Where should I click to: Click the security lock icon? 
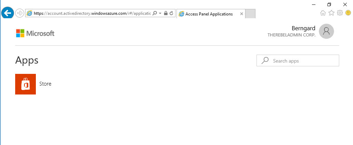coord(166,13)
